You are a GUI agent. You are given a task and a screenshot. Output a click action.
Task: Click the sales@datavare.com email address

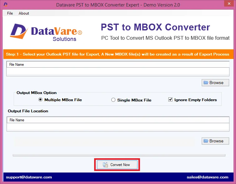[x=207, y=177]
